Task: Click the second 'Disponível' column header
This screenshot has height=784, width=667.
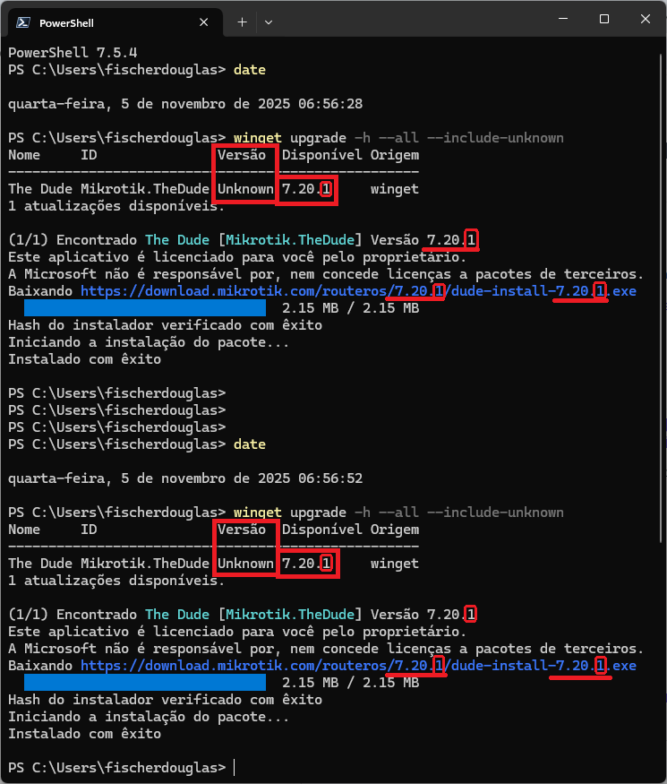Action: click(321, 530)
